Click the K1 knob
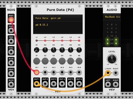Image resolution: width=133 pixels, height=99 pixels. (x=36, y=50)
